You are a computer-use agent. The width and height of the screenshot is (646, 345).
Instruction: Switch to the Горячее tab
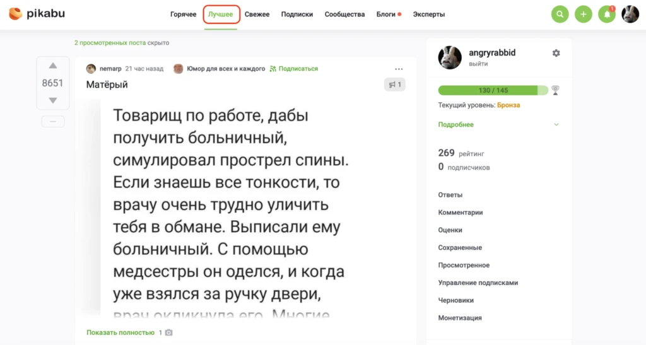click(x=184, y=15)
